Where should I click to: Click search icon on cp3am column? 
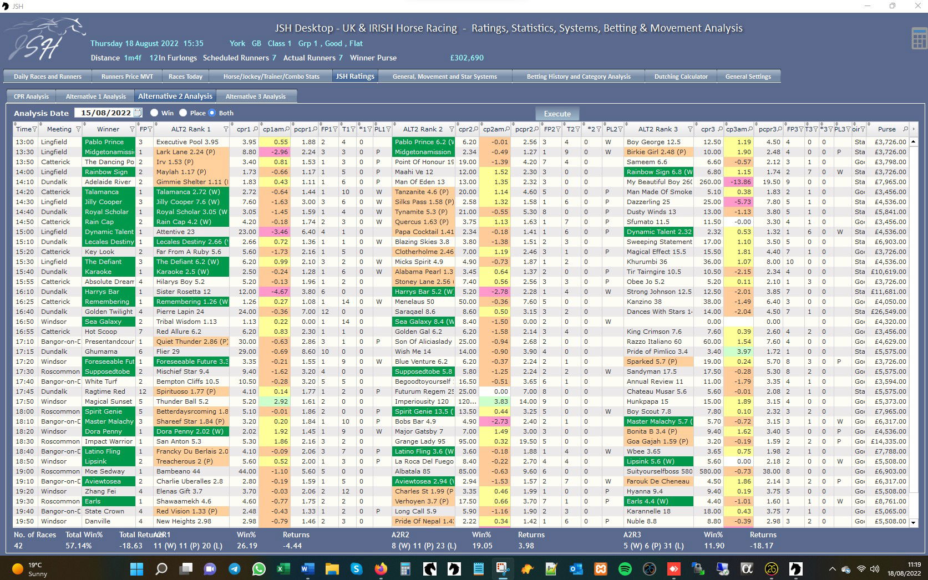[750, 129]
